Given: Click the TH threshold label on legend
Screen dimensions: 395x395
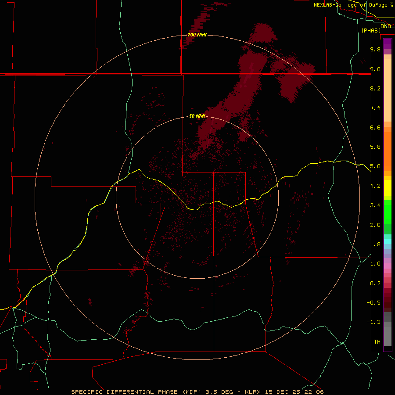Looking at the screenshot, I should click(x=377, y=342).
